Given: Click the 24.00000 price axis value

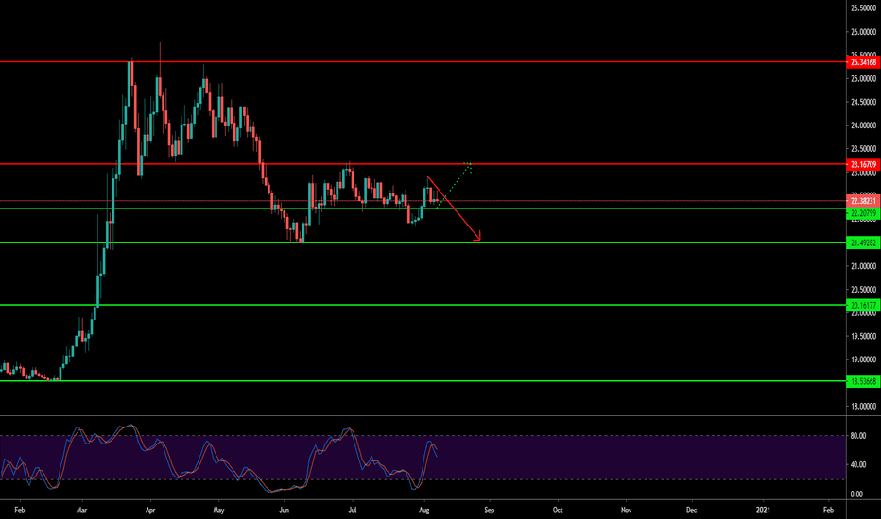Looking at the screenshot, I should pyautogui.click(x=863, y=126).
